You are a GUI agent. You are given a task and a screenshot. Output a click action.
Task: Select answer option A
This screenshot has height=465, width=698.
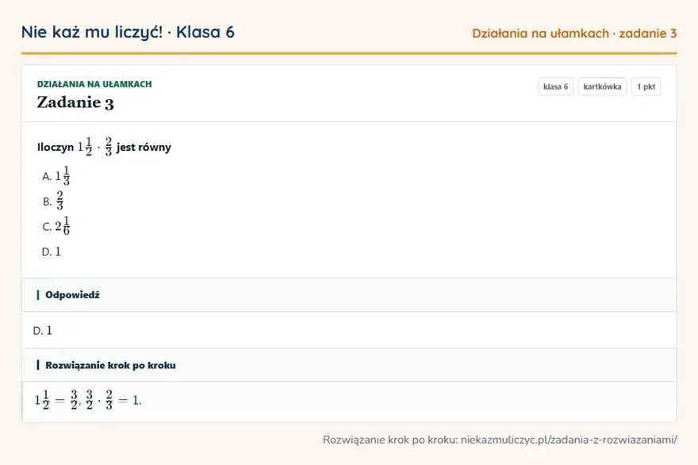tap(56, 176)
